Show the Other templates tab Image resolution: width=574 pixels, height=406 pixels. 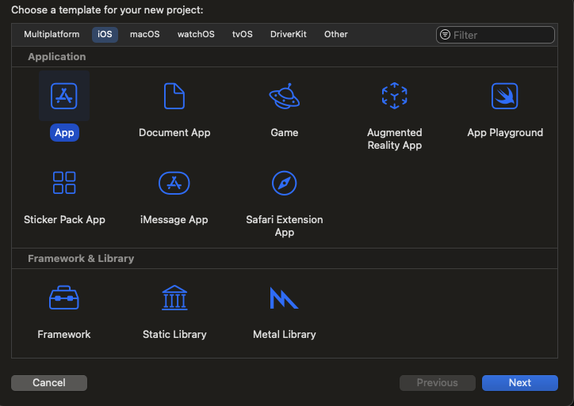(x=336, y=35)
